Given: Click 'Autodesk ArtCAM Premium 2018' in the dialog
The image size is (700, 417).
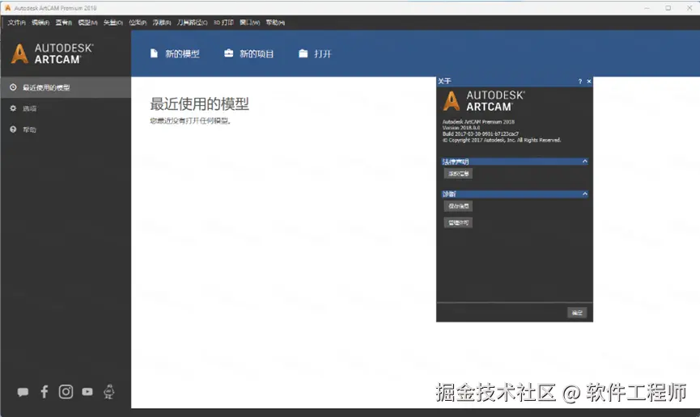Looking at the screenshot, I should pyautogui.click(x=478, y=122).
